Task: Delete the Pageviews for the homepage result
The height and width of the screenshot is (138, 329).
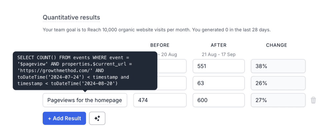Action: [313, 100]
